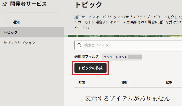The width and height of the screenshot is (182, 106).
Task: Click the green patterned banner strip
Action: point(123,36)
